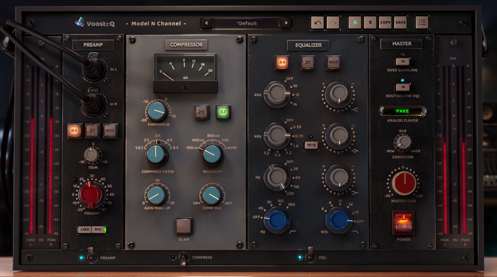Click the In L input jack
Viewport: 497px width, 277px height.
[x=94, y=69]
